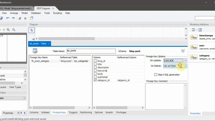This screenshot has width=215, height=121.
Task: Click the diagram horizontal scrollbar thumb
Action: click(x=67, y=39)
